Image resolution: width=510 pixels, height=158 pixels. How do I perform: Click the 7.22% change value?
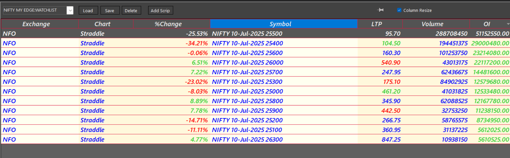point(199,72)
